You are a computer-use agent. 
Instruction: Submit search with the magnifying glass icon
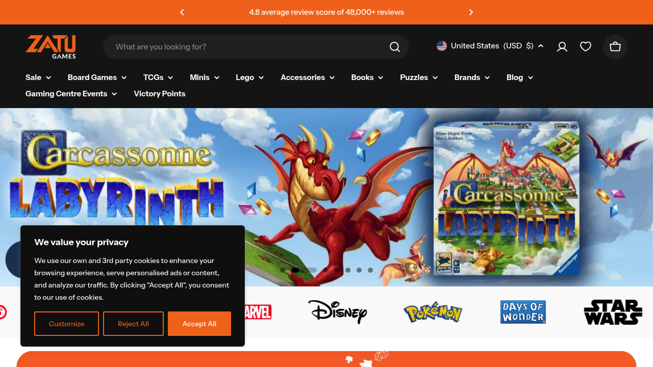tap(395, 47)
